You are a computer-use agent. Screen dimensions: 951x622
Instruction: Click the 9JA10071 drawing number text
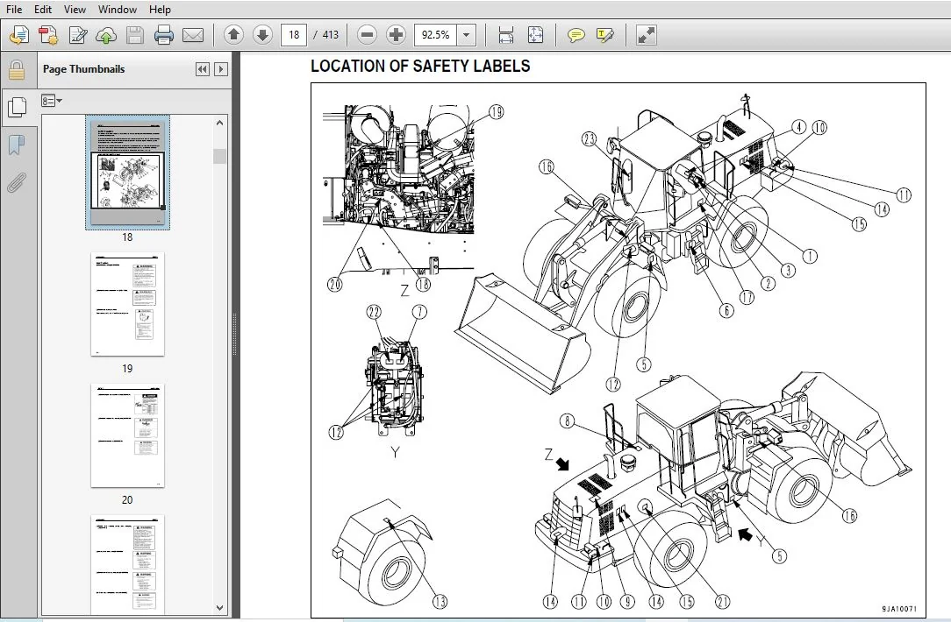click(x=899, y=609)
